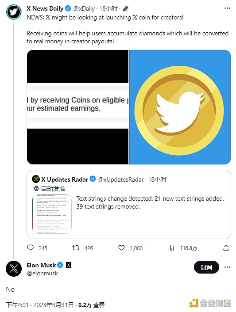Open the gold Twitter coin image
Image resolution: width=236 pixels, height=312 pixels.
(180, 107)
